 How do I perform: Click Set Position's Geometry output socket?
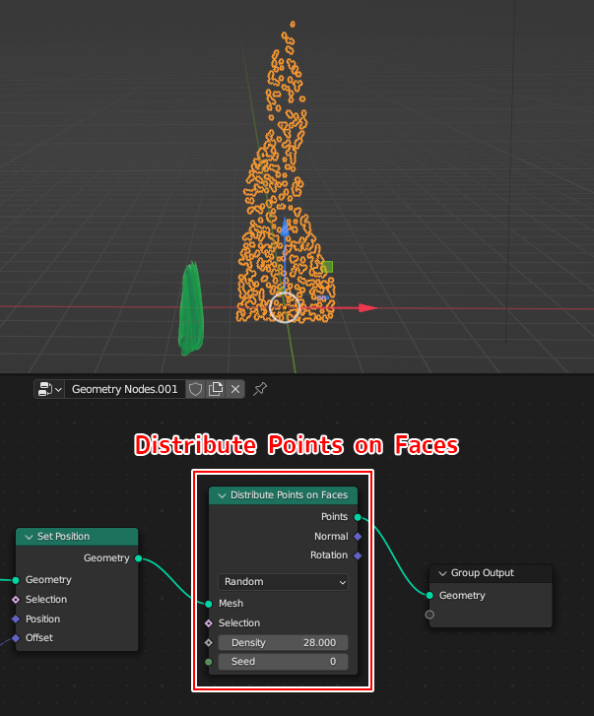click(138, 558)
